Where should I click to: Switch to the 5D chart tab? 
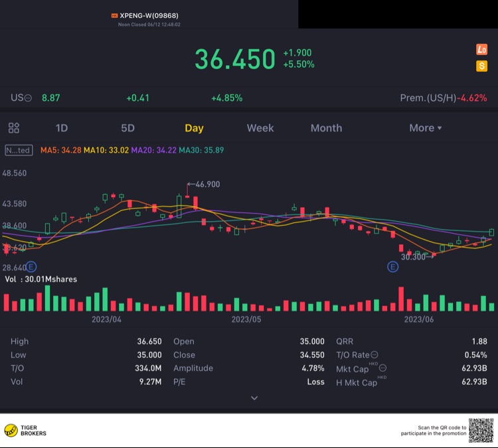point(127,128)
